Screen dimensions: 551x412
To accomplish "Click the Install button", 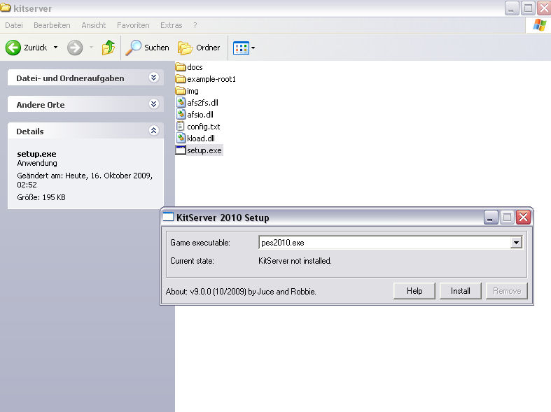I will click(x=461, y=291).
